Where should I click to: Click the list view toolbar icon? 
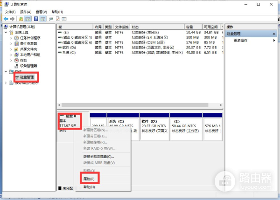64,19
